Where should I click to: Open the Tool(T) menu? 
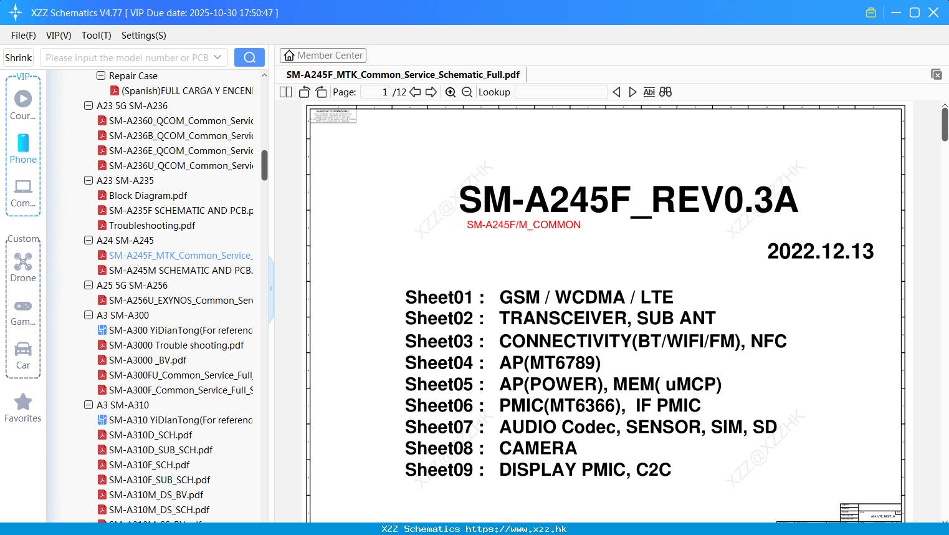click(x=97, y=36)
